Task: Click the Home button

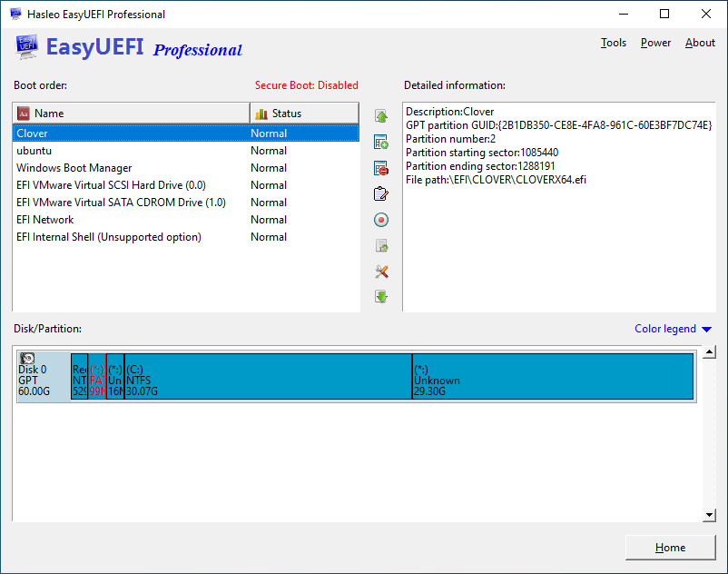Action: click(670, 548)
